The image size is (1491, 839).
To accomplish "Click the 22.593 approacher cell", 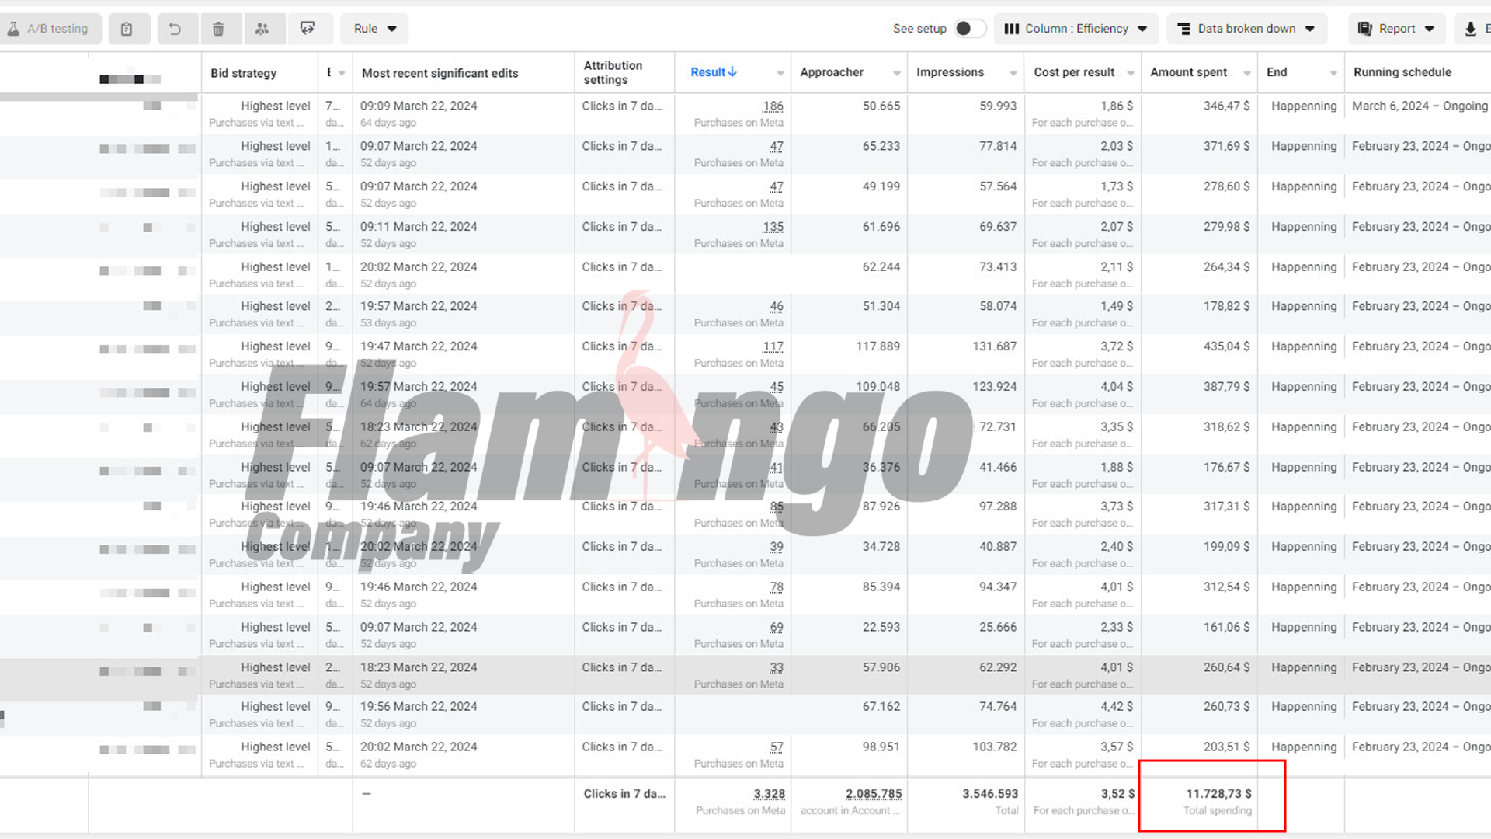I will 881,628.
